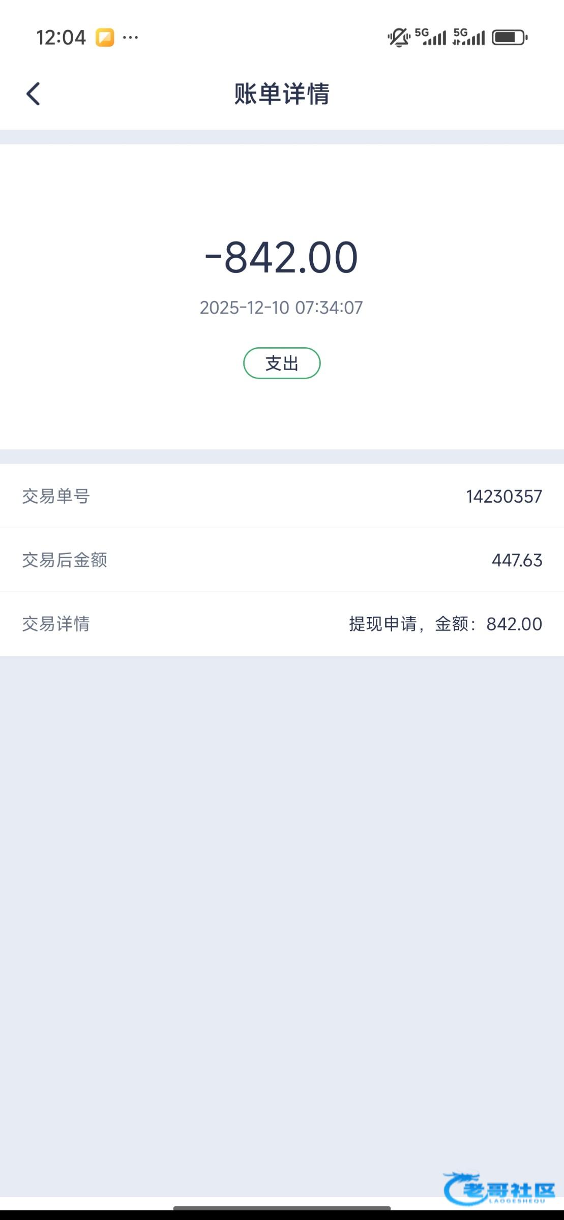Tap the clock showing 12:04
The image size is (564, 1220).
[x=61, y=38]
